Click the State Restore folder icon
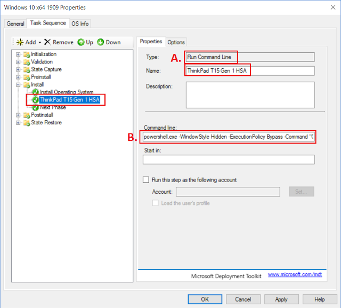Screen dimensions: 341x308 (x=27, y=123)
